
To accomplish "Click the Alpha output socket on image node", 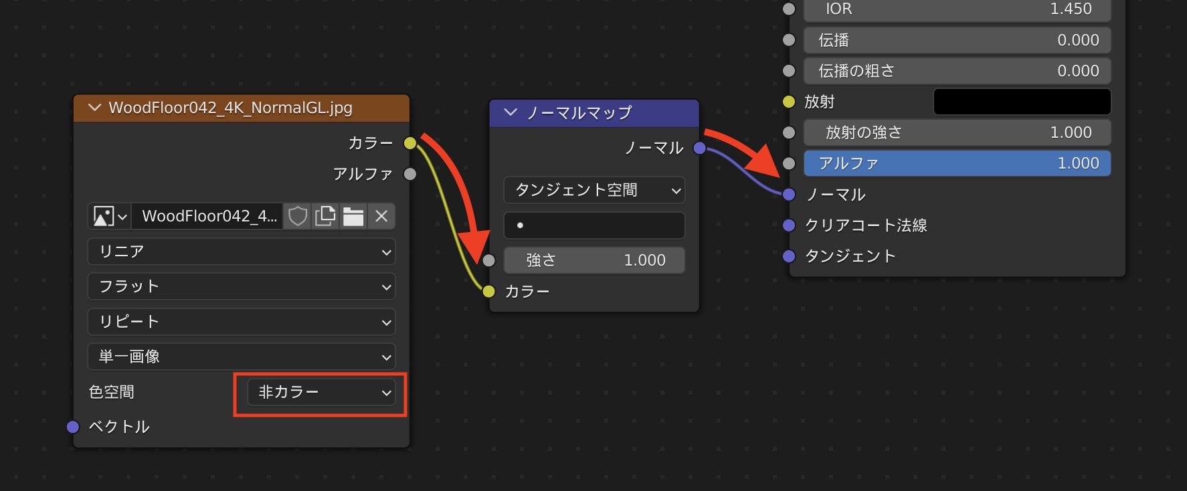I will click(x=410, y=174).
